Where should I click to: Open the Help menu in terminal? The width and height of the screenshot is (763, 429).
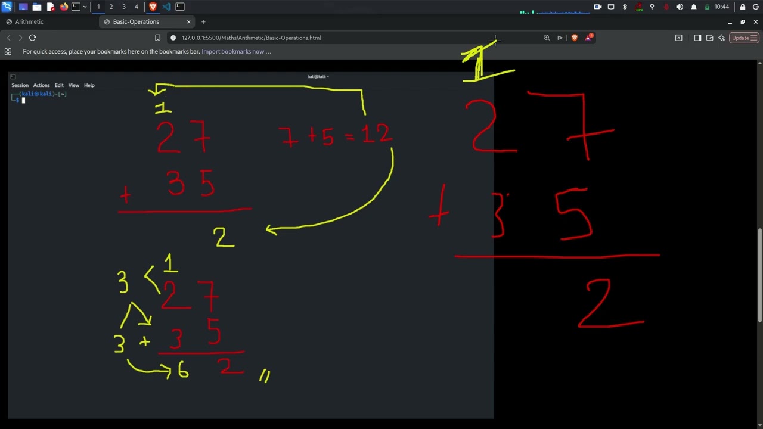(x=89, y=85)
